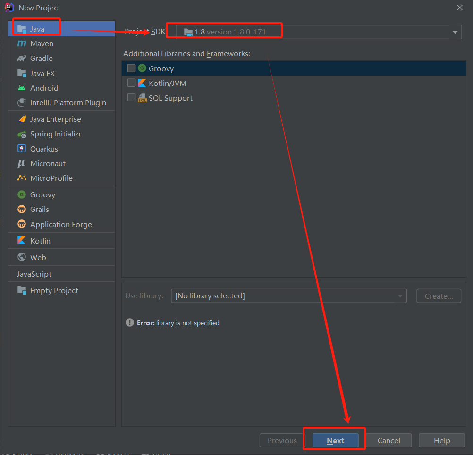Viewport: 473px width, 455px height.
Task: Check the Kotlin/JVM framework option
Action: tap(131, 83)
